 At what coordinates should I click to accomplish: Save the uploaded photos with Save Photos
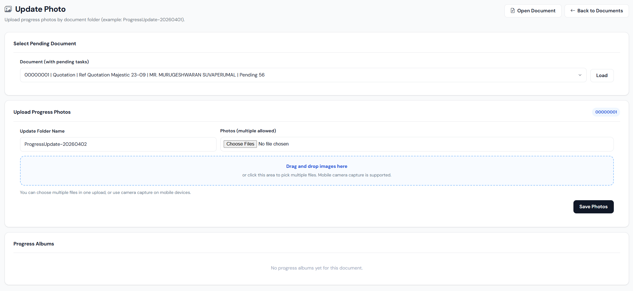point(593,207)
